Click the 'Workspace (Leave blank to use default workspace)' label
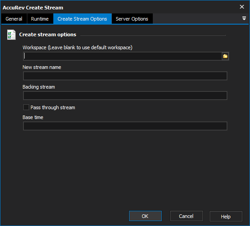This screenshot has height=226, width=250. (78, 47)
